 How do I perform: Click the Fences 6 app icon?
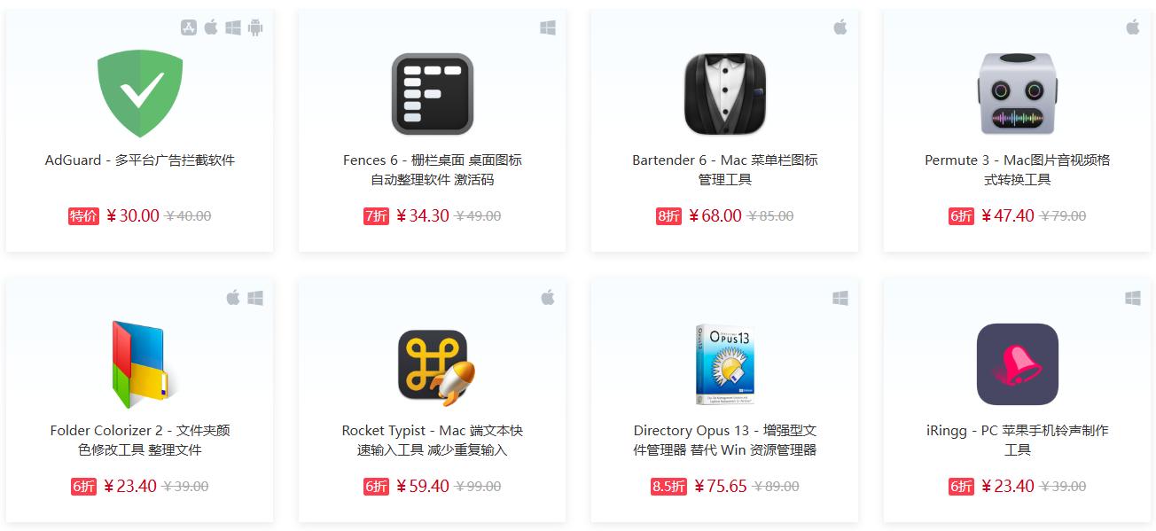pos(433,94)
